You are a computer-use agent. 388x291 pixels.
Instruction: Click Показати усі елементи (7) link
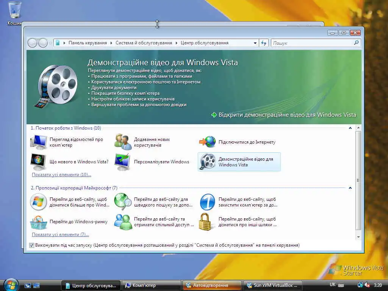click(x=60, y=235)
